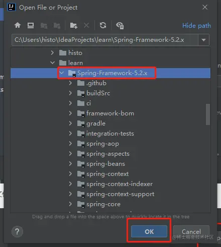
Task: Open help with the question mark button
Action: 17,231
